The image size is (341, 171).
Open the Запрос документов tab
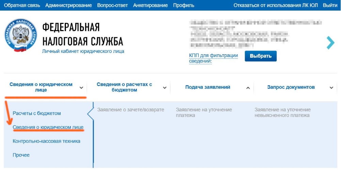pyautogui.click(x=291, y=87)
